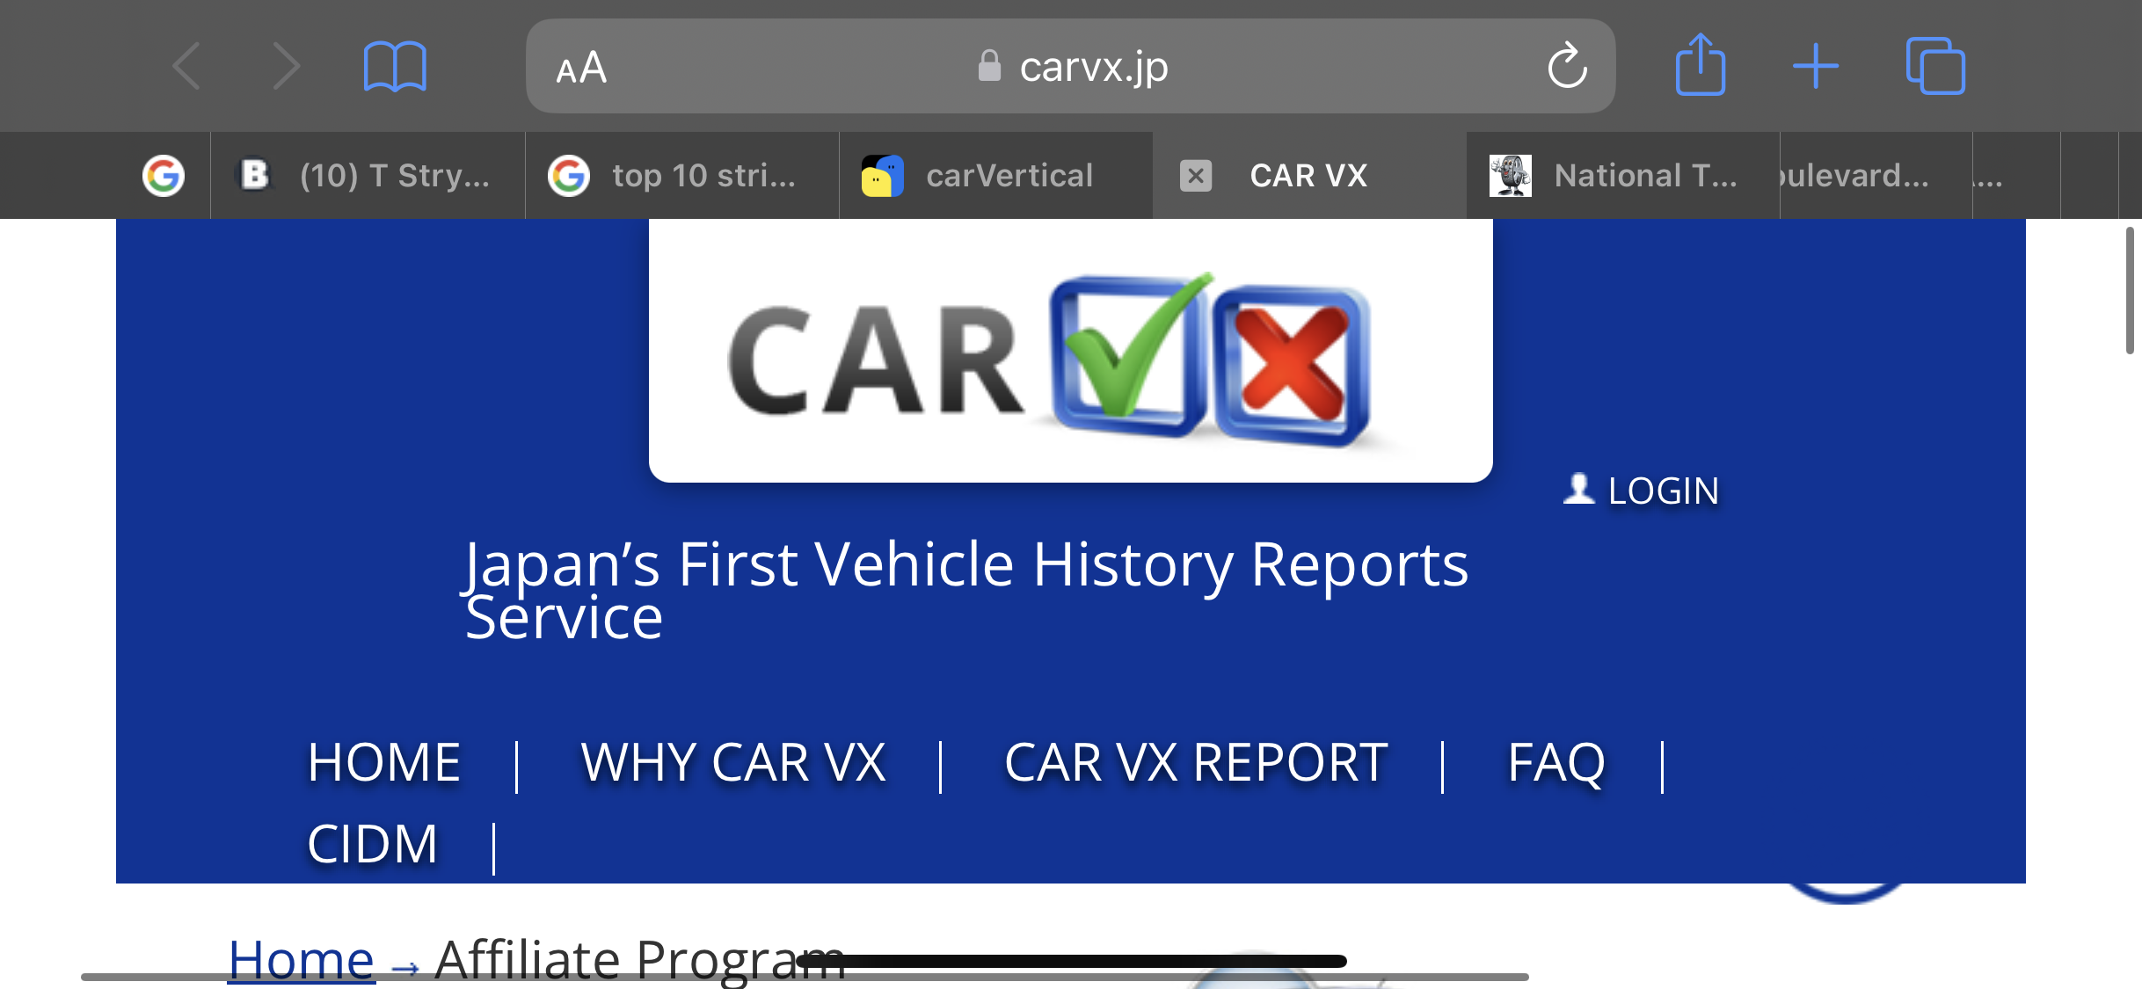Viewport: 2142px width, 989px height.
Task: Close the CAR VX tab
Action: pyautogui.click(x=1196, y=176)
